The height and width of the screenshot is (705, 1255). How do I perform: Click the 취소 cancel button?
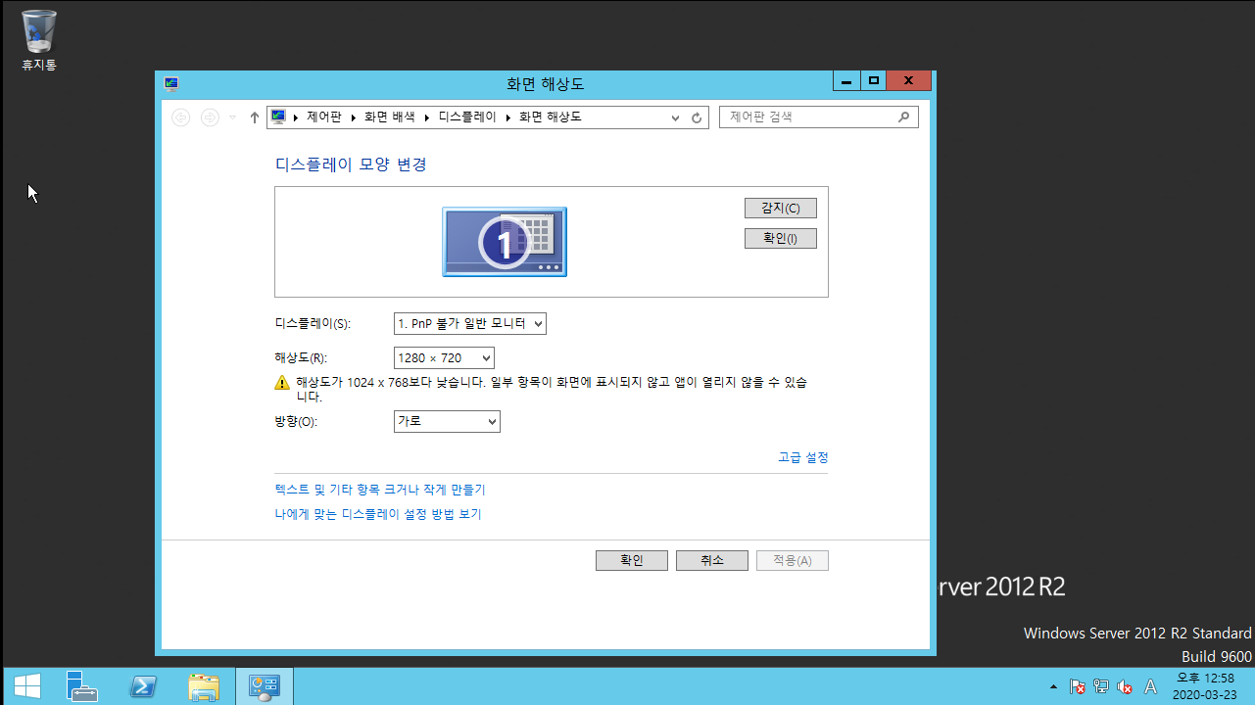[712, 560]
